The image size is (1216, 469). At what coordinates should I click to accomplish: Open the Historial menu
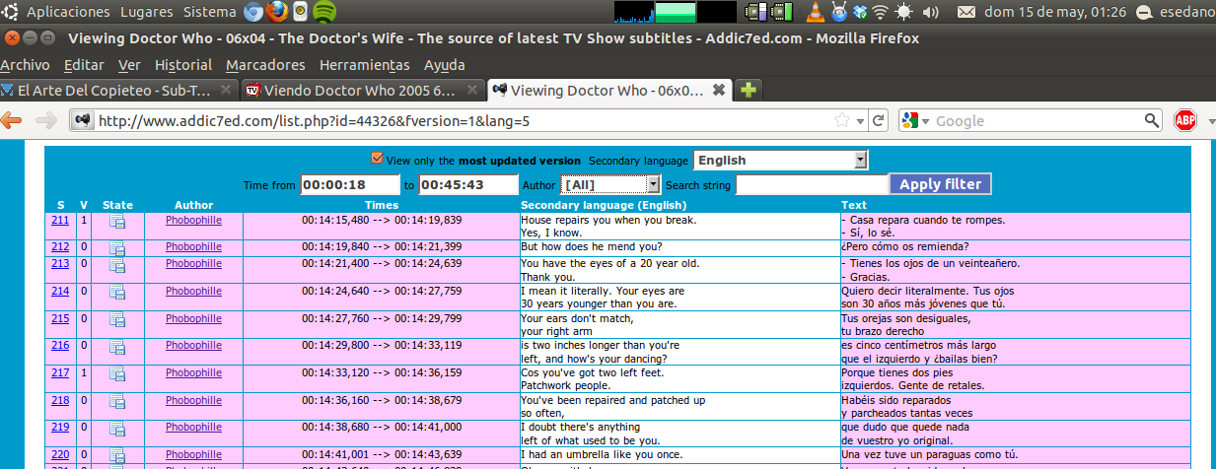183,65
